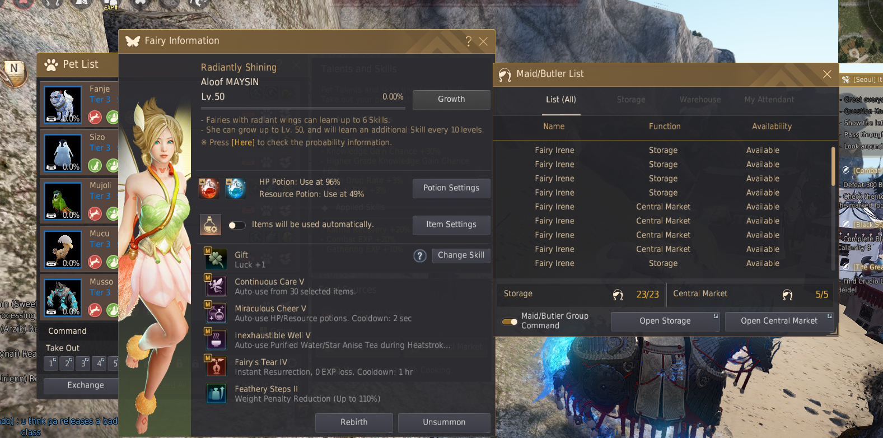Viewport: 883px width, 438px height.
Task: Click maid icon next to Storage 23/23
Action: click(x=618, y=295)
